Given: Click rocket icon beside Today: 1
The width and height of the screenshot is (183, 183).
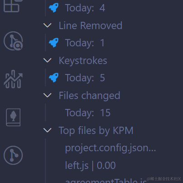Looking at the screenshot, I should 54,43.
